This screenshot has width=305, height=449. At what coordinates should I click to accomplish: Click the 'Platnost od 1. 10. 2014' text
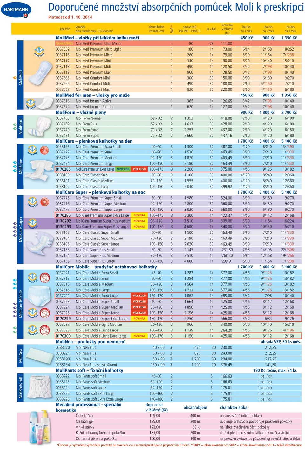pos(70,17)
